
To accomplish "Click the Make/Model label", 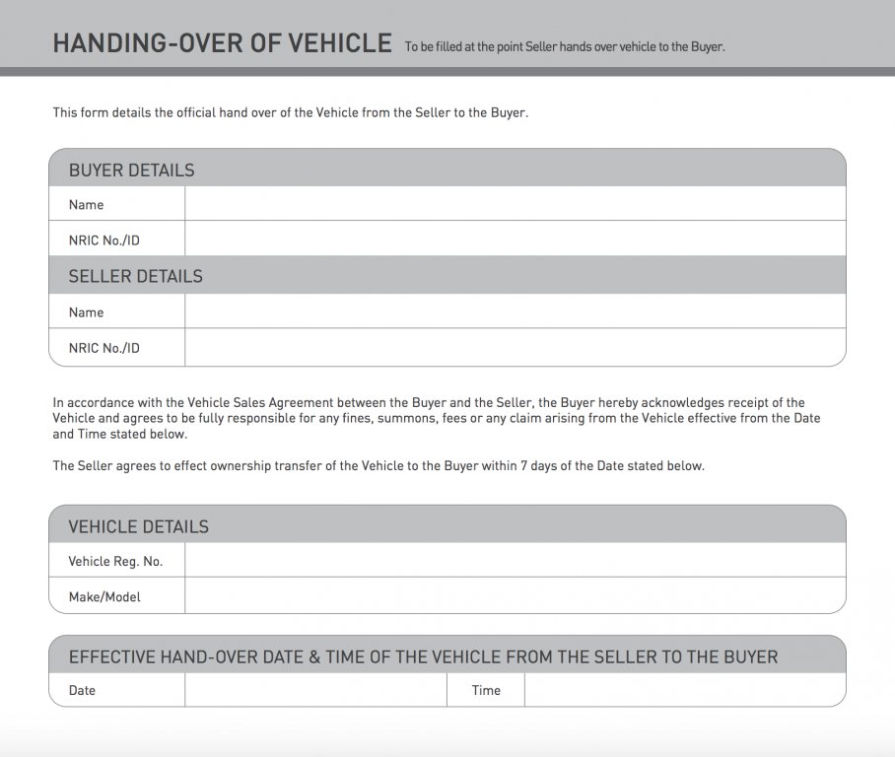I will 104,596.
